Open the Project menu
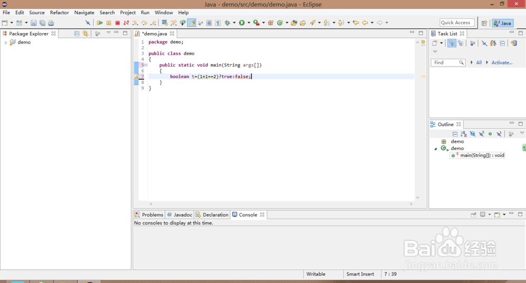Viewport: 526px width, 283px height. point(128,13)
